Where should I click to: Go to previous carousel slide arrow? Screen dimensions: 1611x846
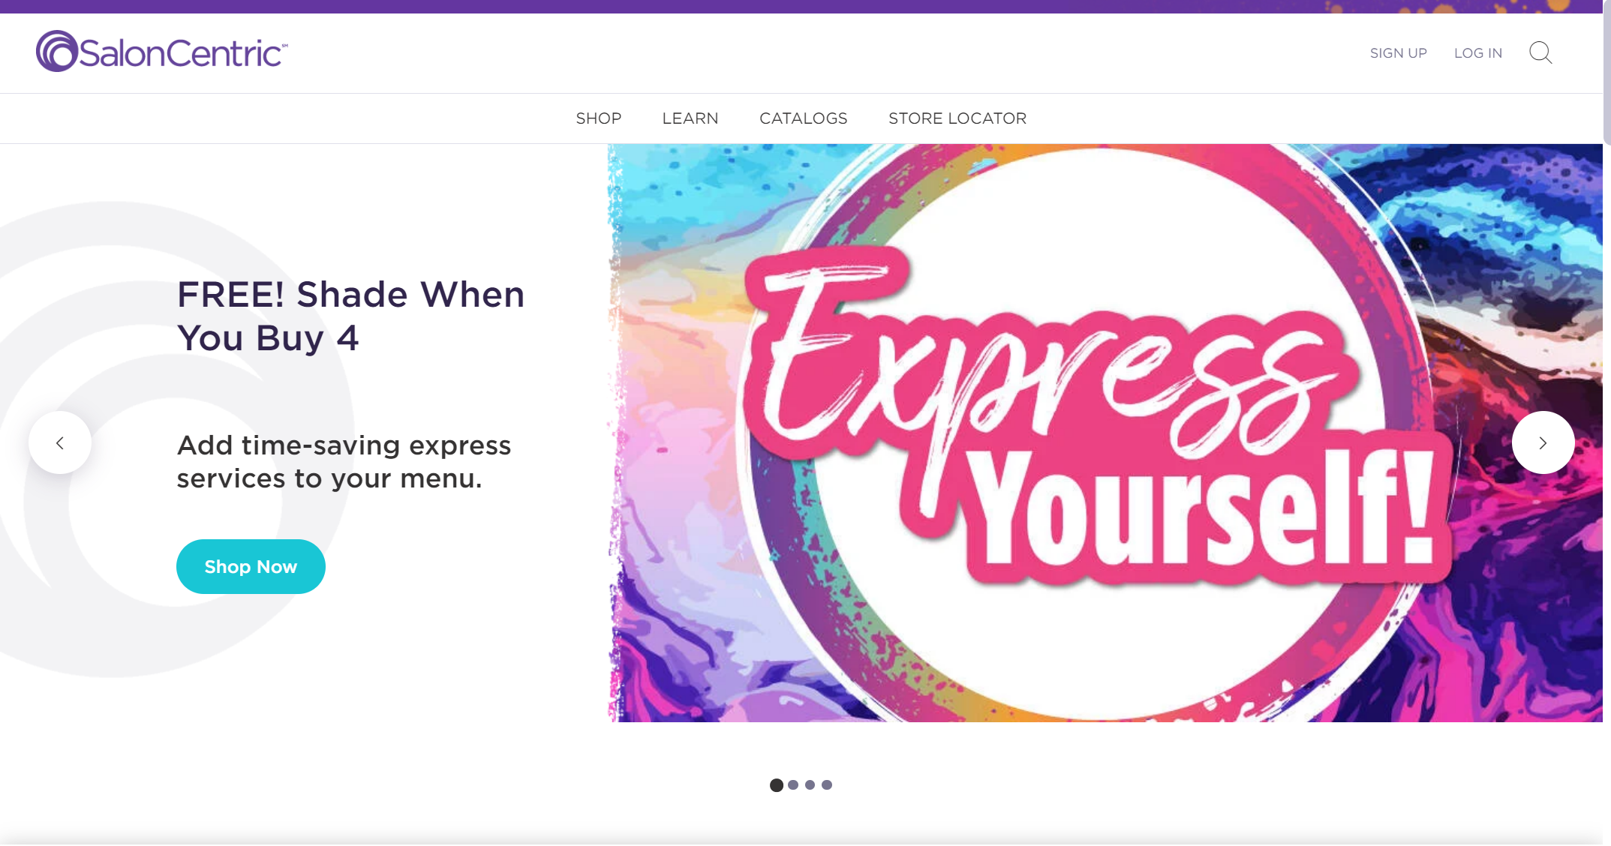pos(60,442)
